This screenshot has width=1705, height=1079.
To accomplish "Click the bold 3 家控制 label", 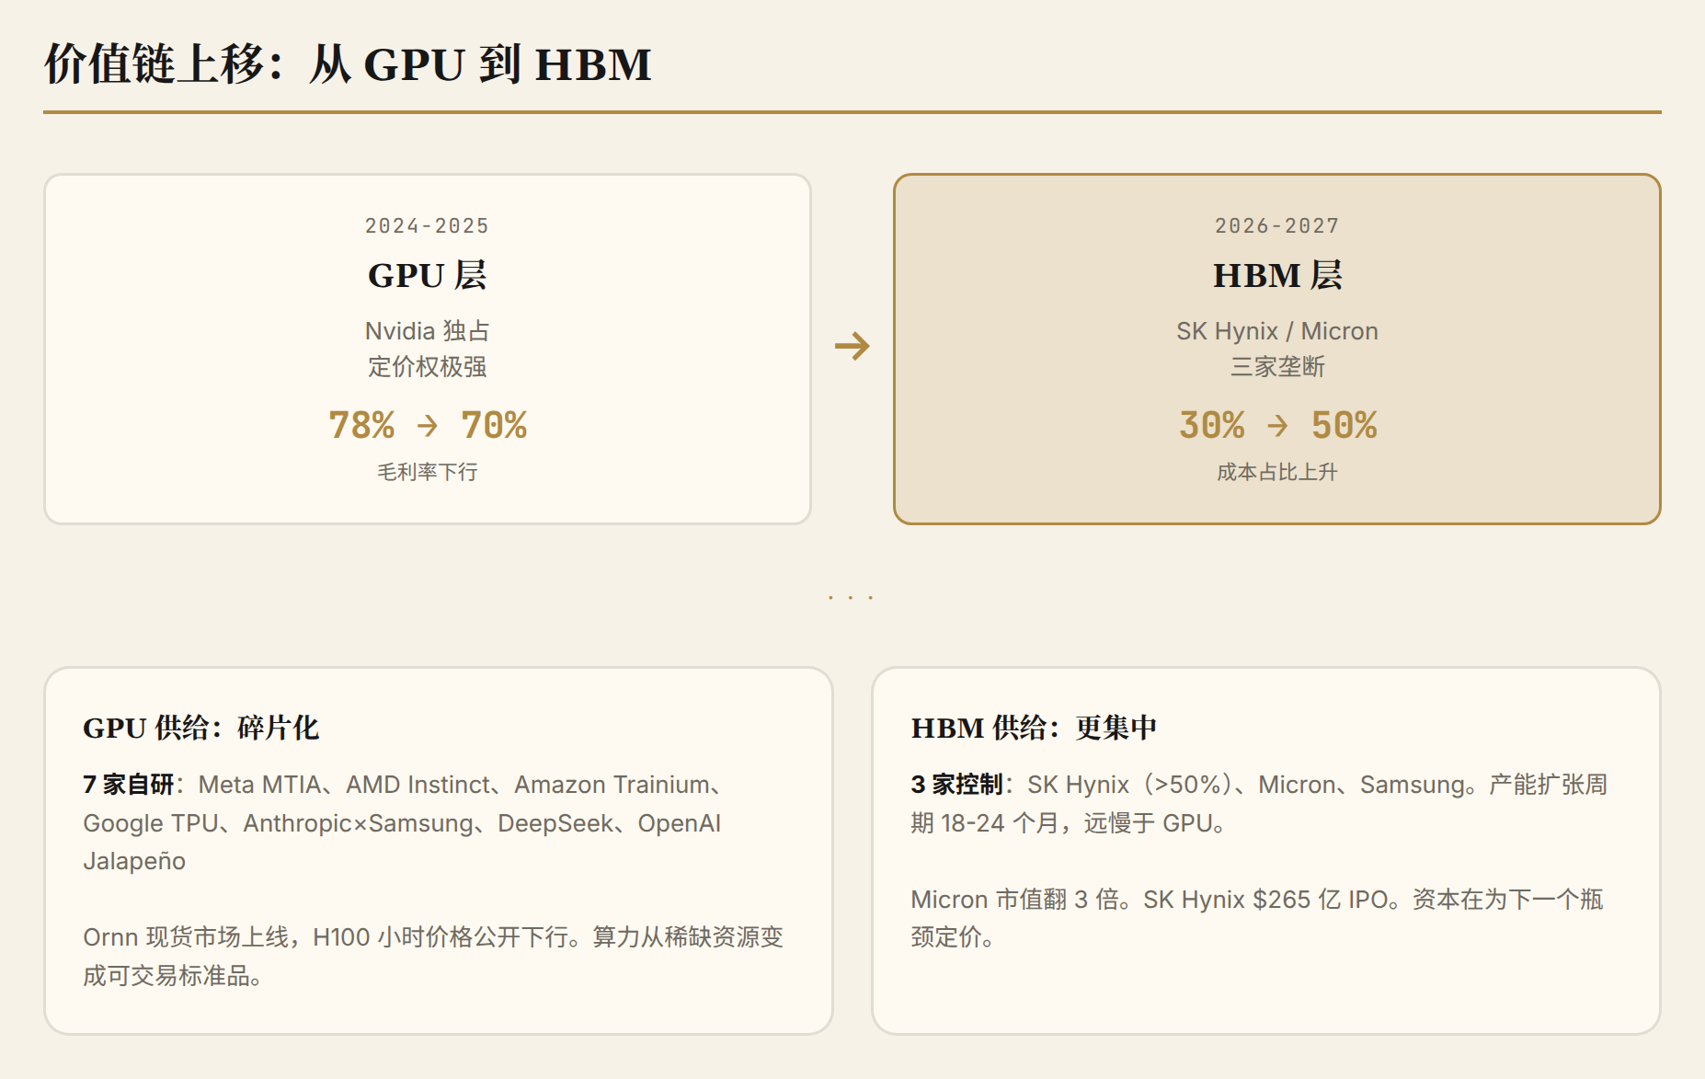I will tap(956, 785).
